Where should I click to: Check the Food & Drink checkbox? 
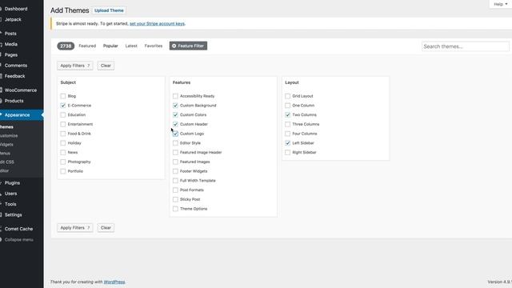coord(63,134)
